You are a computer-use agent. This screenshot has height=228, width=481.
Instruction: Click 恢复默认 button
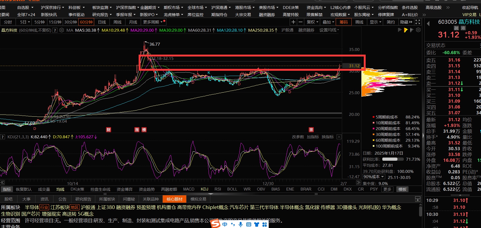pos(24,189)
